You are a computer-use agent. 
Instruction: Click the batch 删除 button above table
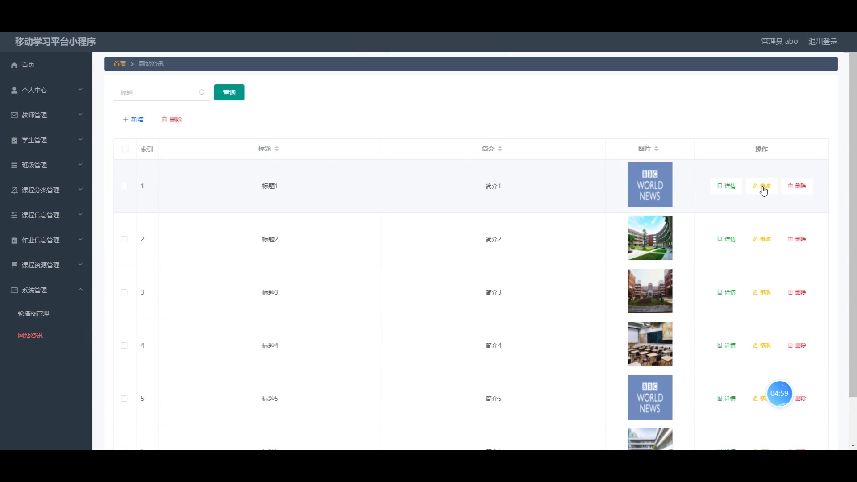[x=172, y=120]
